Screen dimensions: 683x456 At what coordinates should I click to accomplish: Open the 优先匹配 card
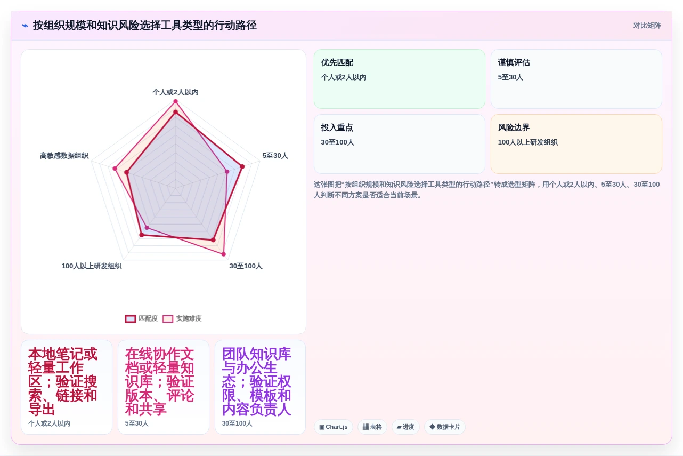(x=400, y=79)
